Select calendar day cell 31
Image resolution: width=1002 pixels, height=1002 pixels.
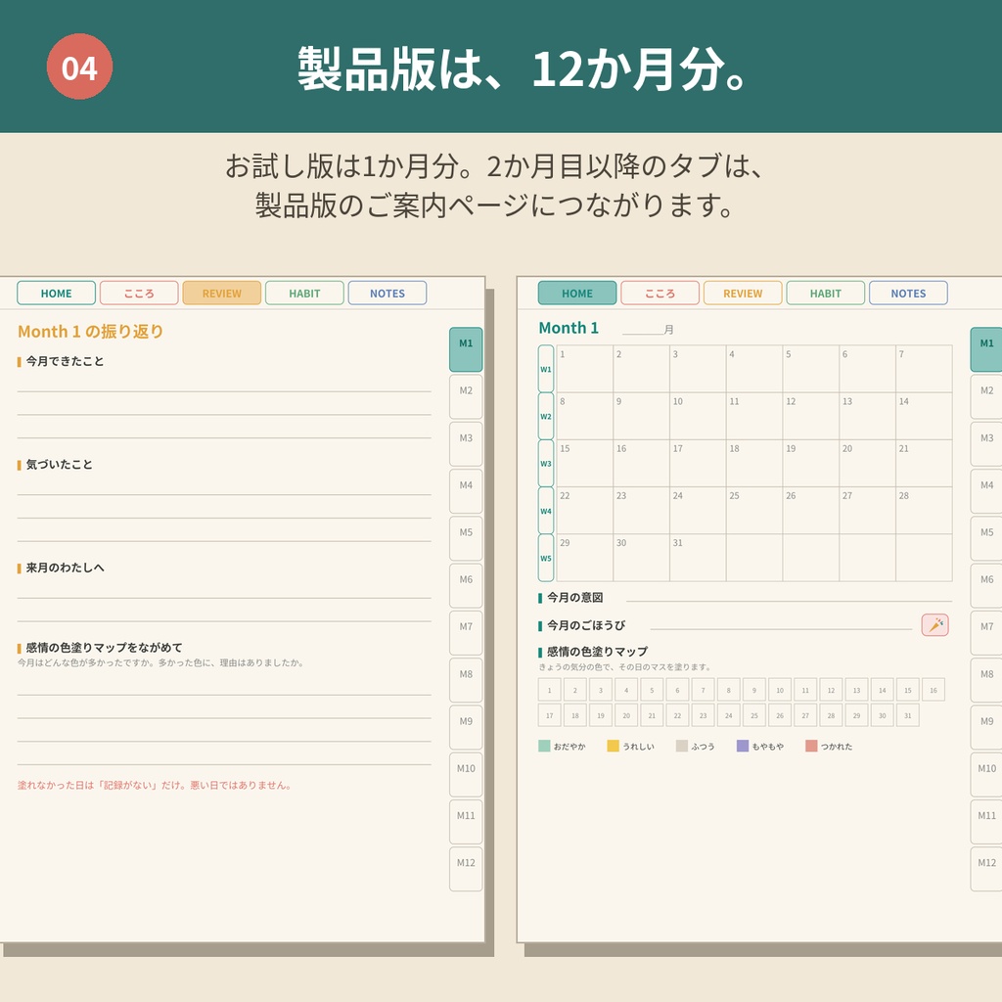click(x=698, y=558)
